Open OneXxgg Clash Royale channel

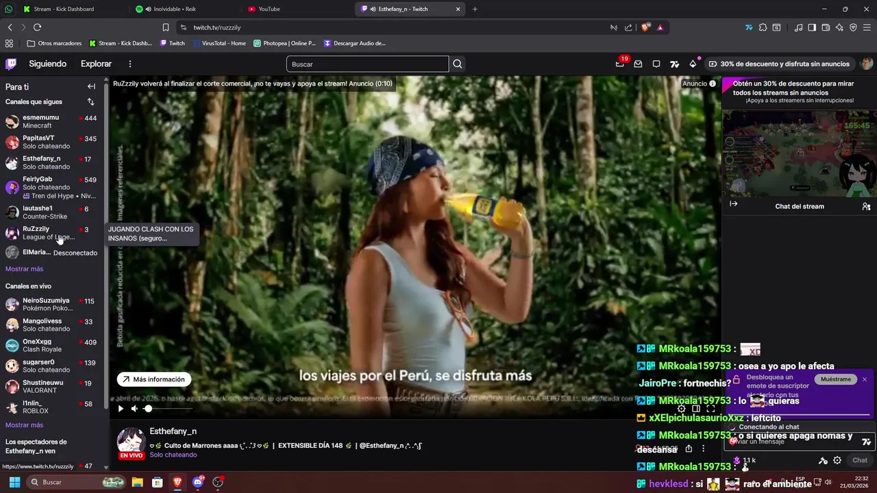(52, 345)
